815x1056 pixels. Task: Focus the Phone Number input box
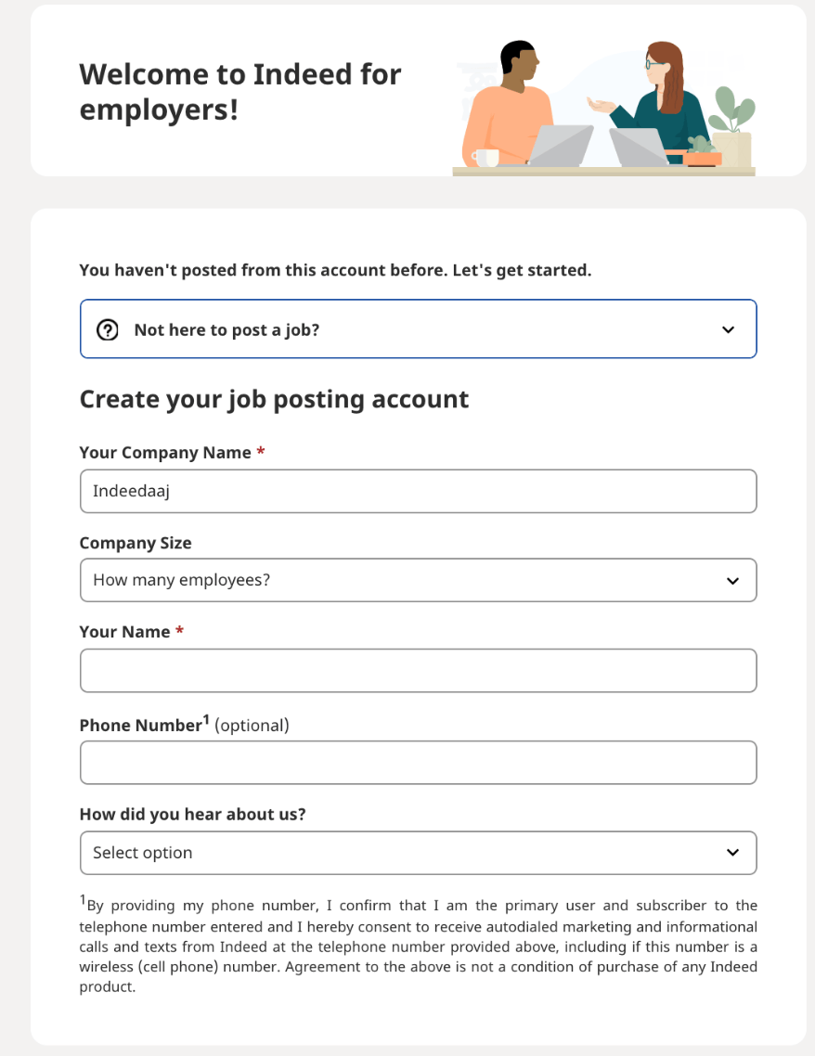tap(419, 763)
